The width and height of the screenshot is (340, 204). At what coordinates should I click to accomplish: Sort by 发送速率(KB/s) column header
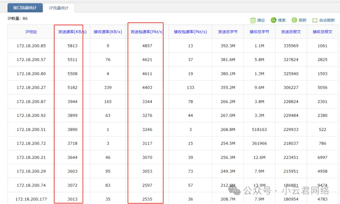[72, 32]
